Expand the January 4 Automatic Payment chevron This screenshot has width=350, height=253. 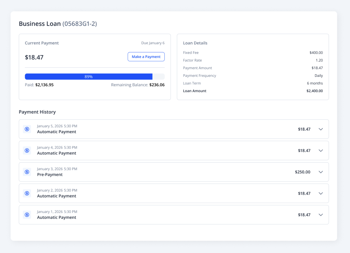[321, 151]
